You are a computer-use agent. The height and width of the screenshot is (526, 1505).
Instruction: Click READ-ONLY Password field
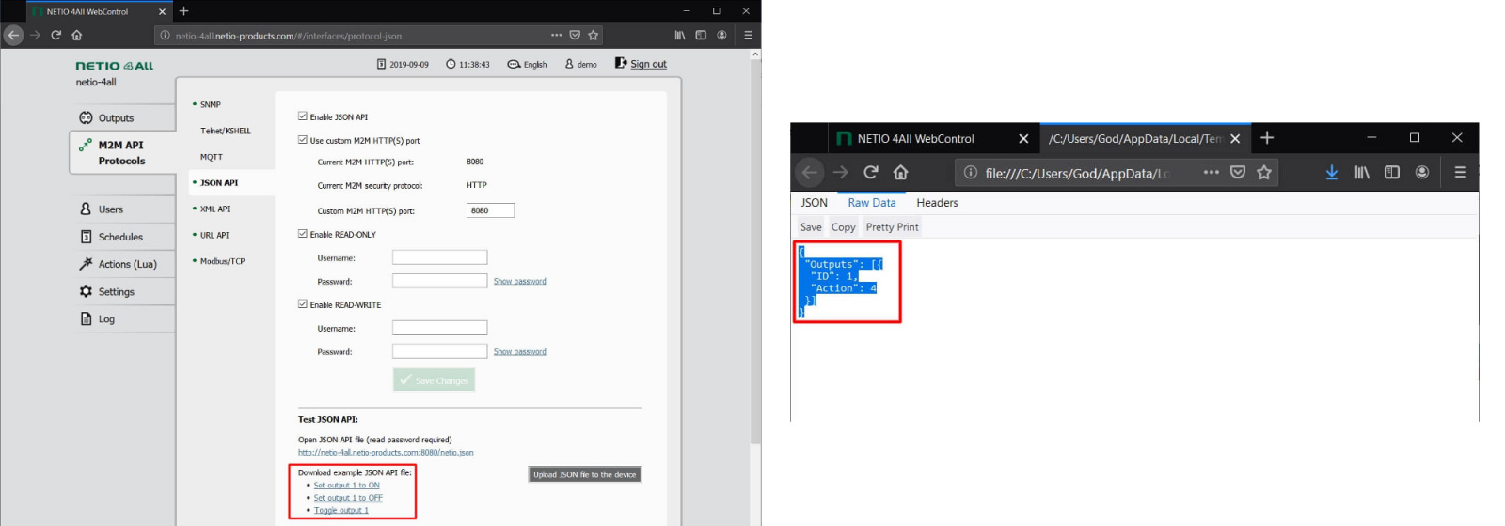click(x=439, y=281)
